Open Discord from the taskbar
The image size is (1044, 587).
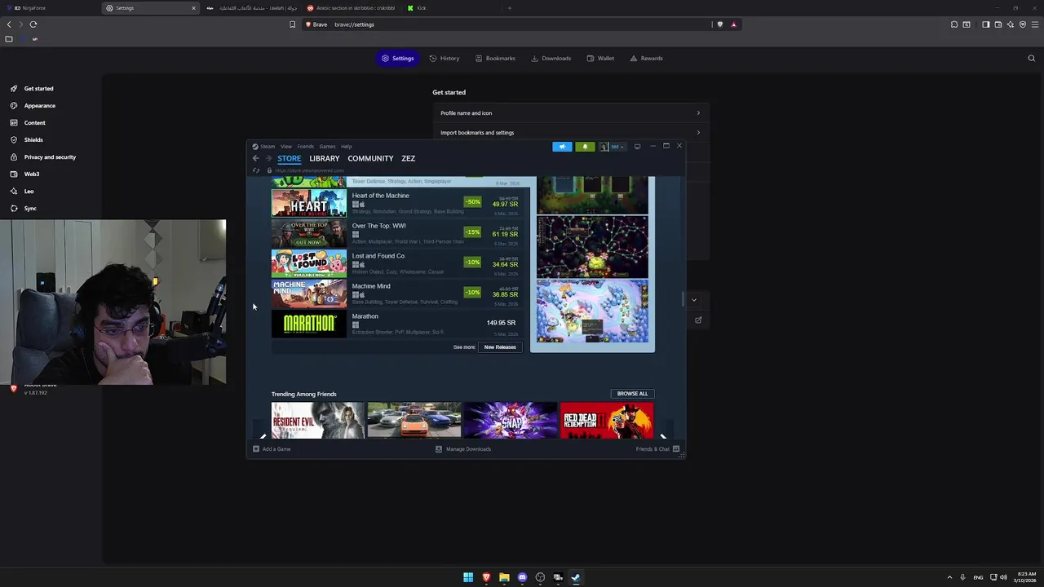click(522, 577)
